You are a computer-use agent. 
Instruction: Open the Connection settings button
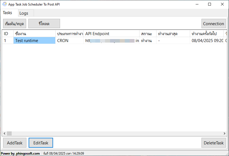pyautogui.click(x=213, y=24)
